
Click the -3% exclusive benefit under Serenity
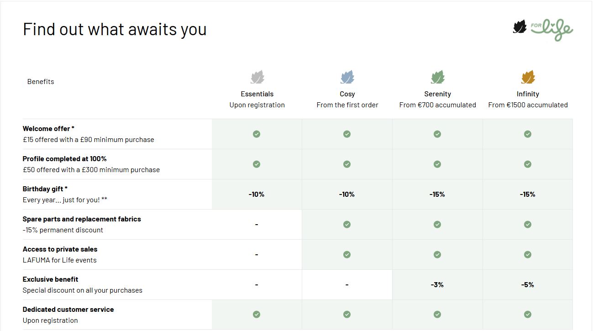pos(437,284)
